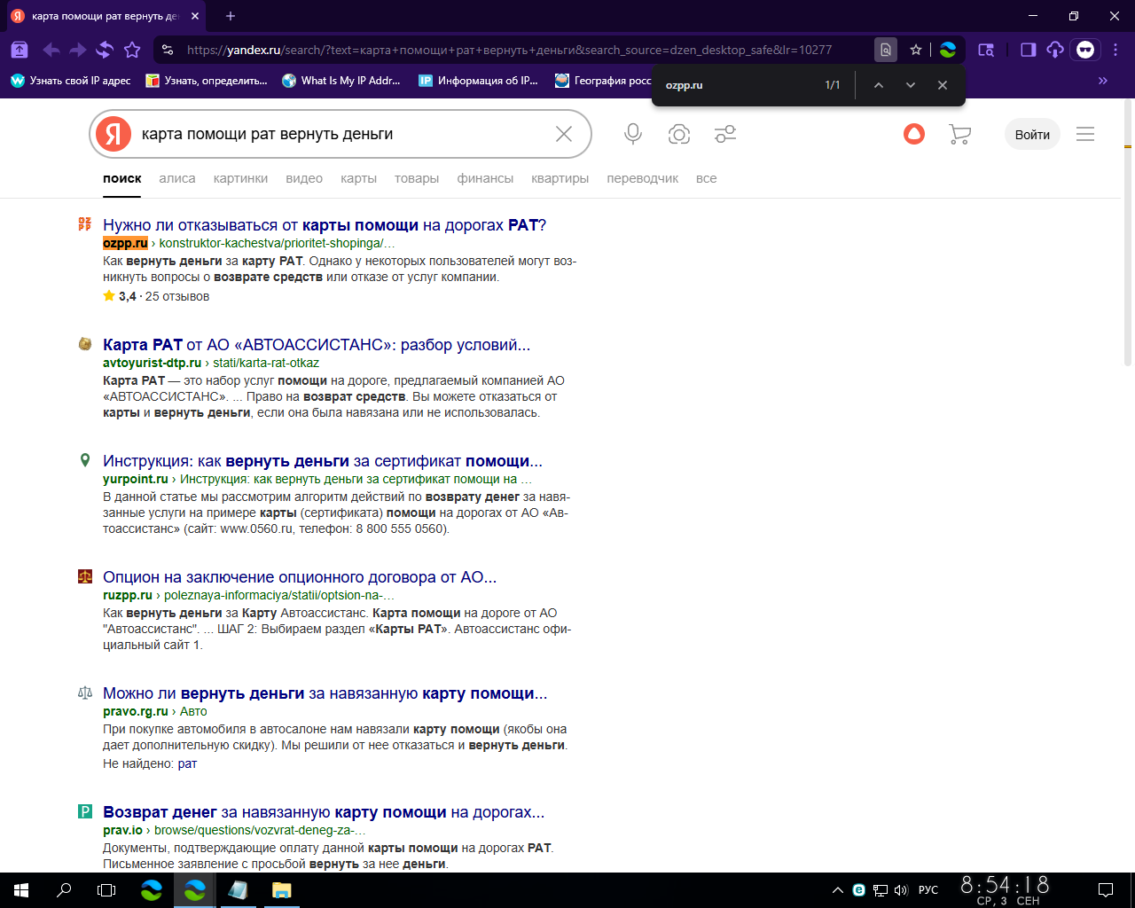Open incognito mask profile icon

click(1085, 50)
